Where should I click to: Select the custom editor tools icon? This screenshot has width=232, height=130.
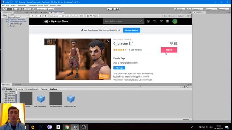click(32, 9)
